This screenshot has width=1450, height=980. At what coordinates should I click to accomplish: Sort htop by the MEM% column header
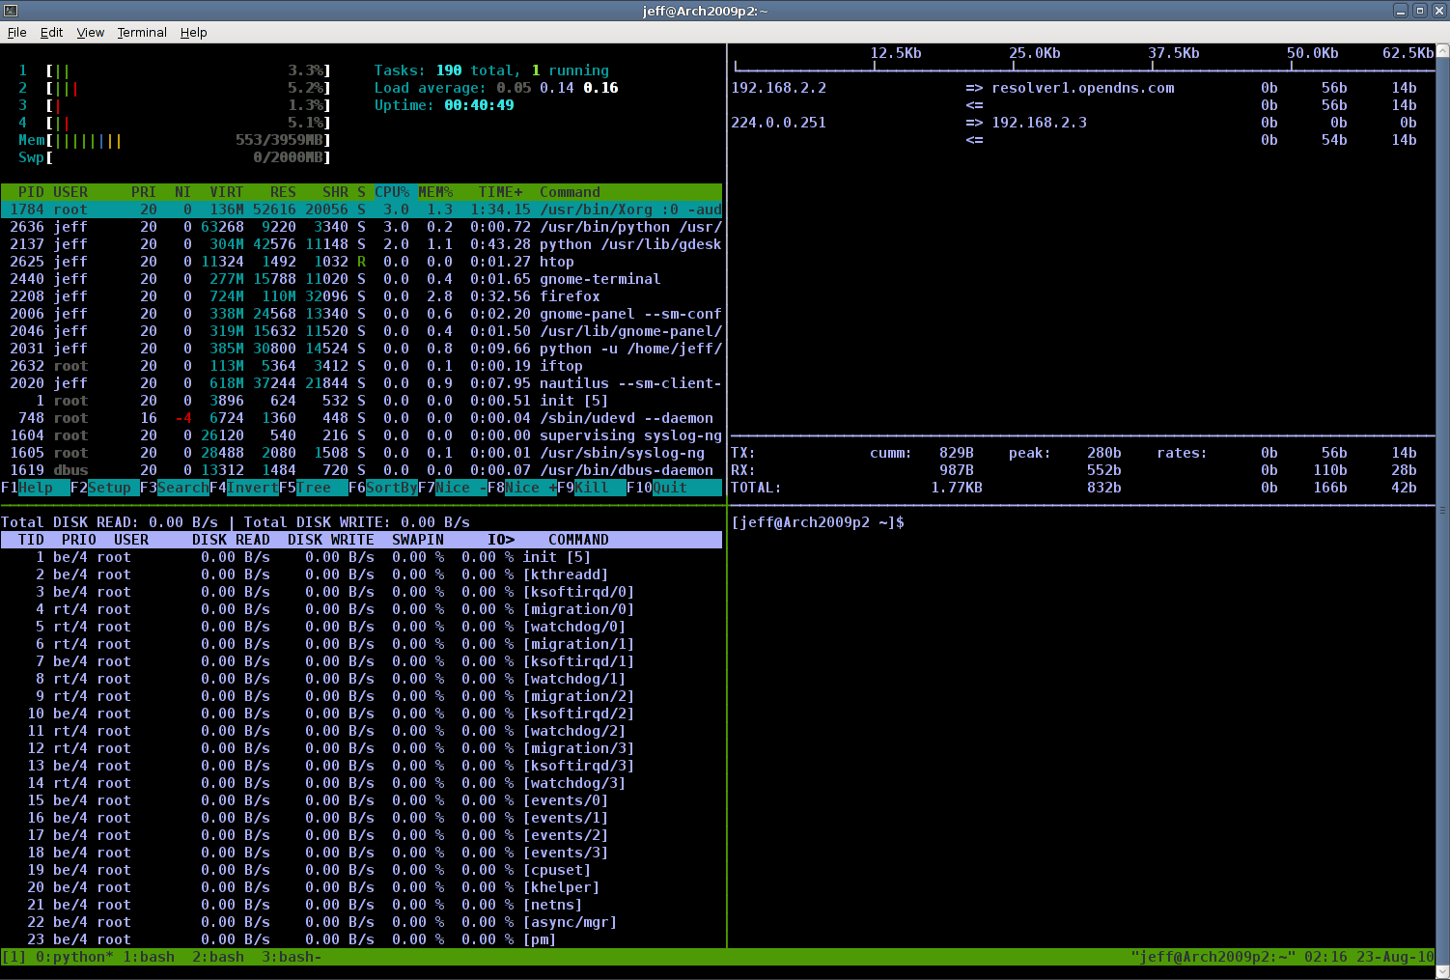pos(435,192)
